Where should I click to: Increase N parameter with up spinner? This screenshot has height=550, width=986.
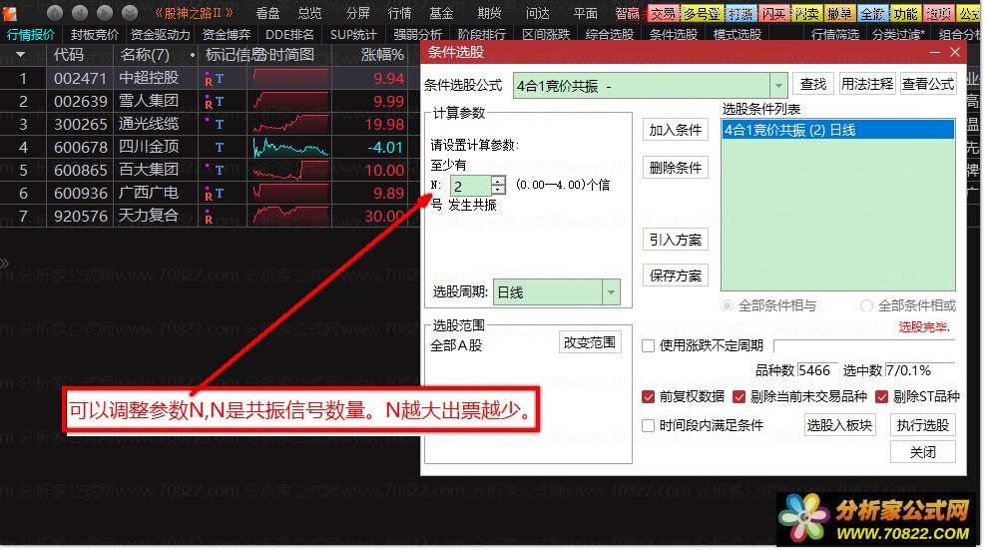498,181
